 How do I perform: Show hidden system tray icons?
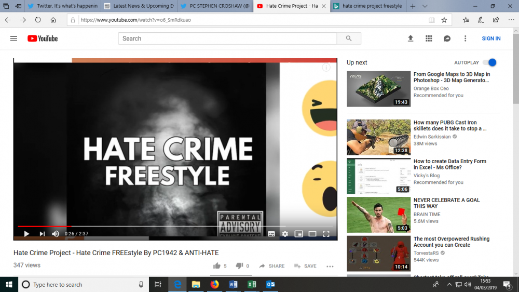point(449,284)
